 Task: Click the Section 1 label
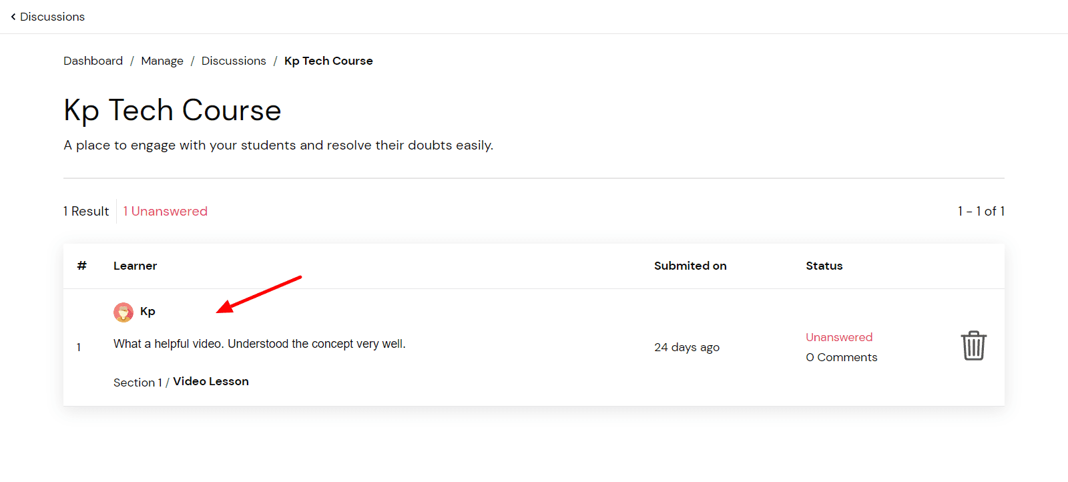(138, 383)
